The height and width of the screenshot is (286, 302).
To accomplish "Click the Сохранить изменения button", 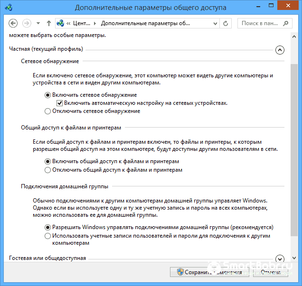I will (x=209, y=272).
